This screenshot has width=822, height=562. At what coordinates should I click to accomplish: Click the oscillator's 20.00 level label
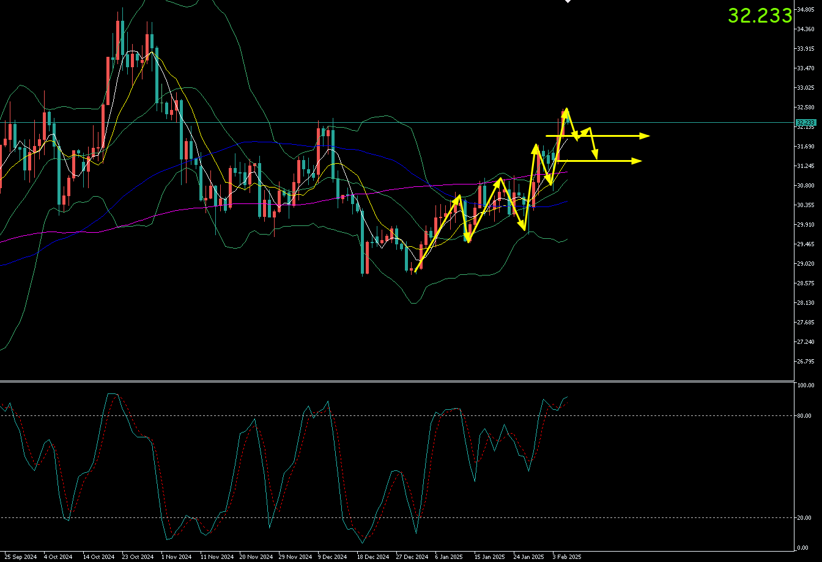[x=804, y=518]
